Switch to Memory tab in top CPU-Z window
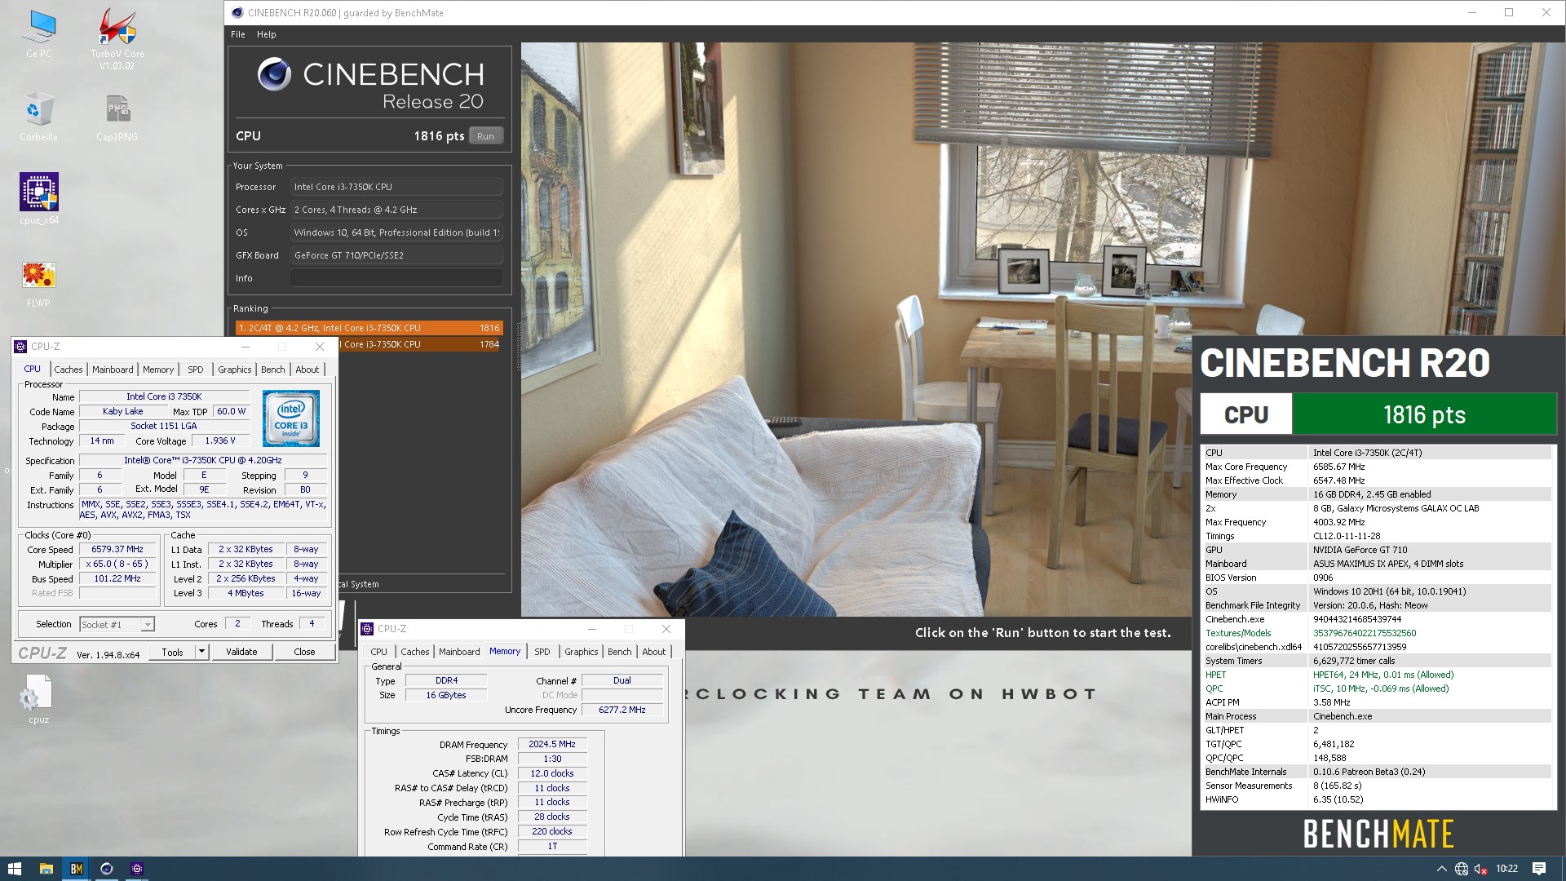Viewport: 1566px width, 881px height. point(158,370)
